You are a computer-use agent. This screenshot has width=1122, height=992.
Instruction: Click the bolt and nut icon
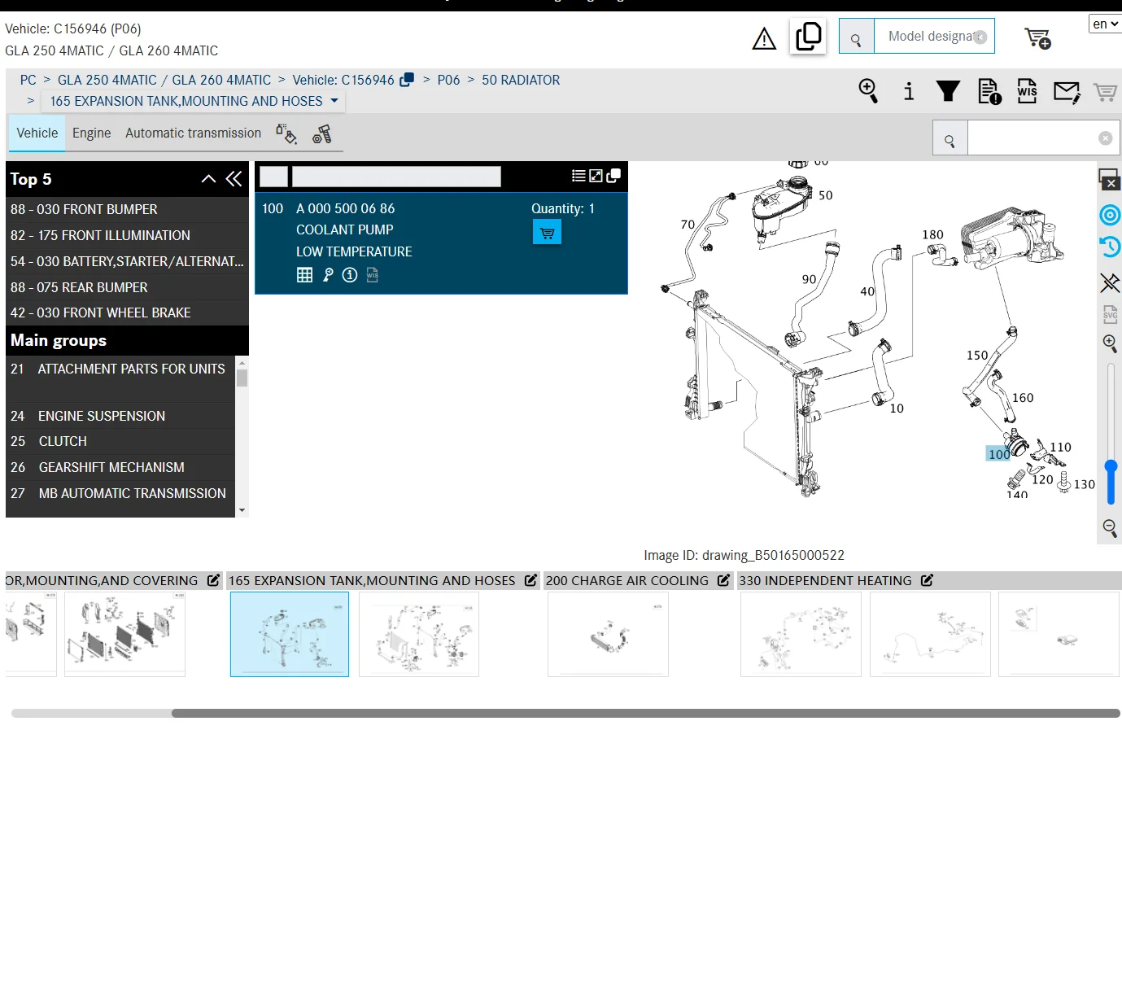tap(322, 134)
